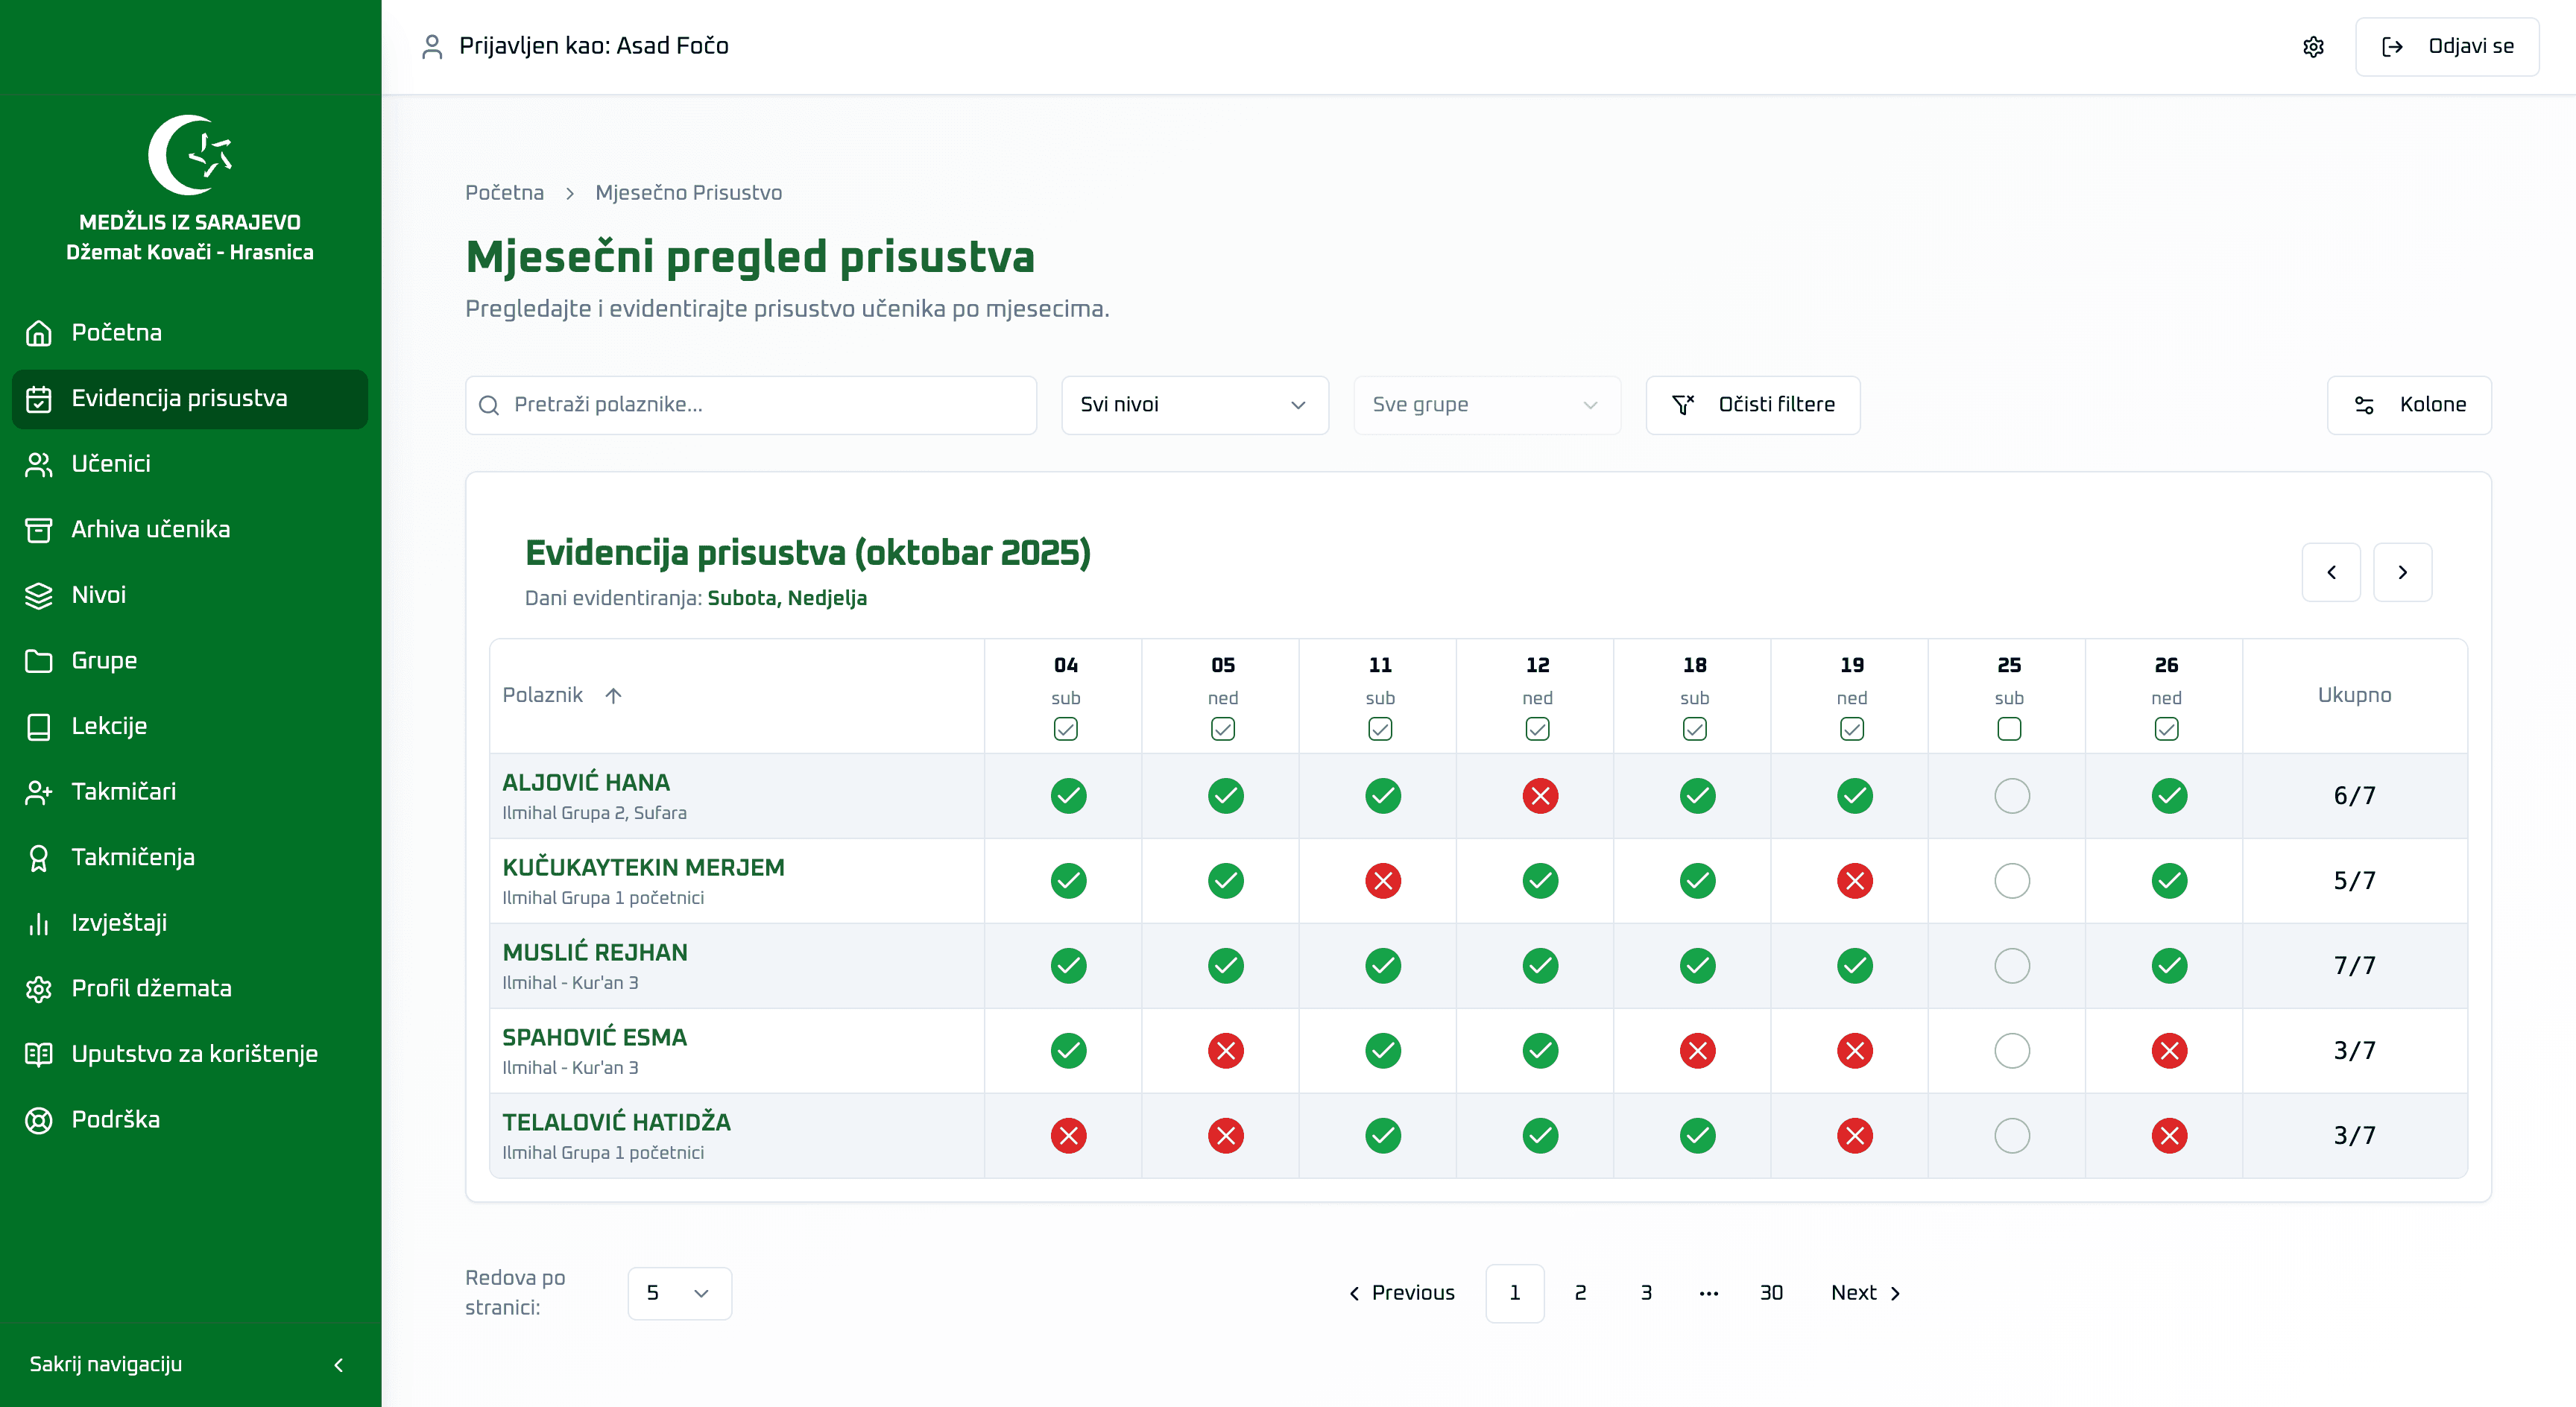Viewport: 2576px width, 1407px height.
Task: Open the rows per page selector
Action: pyautogui.click(x=679, y=1293)
